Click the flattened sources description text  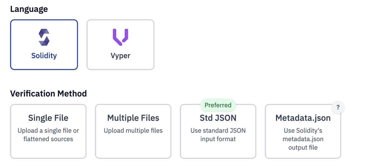click(48, 135)
